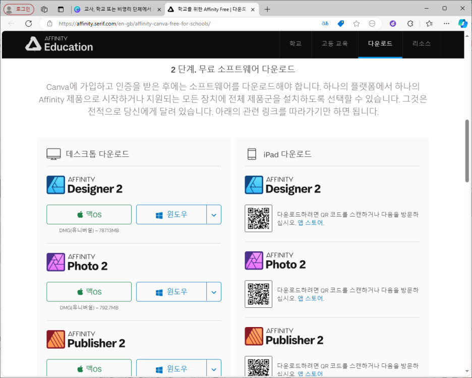This screenshot has height=378, width=472.
Task: Open the 학교 navigation menu item
Action: pyautogui.click(x=296, y=44)
